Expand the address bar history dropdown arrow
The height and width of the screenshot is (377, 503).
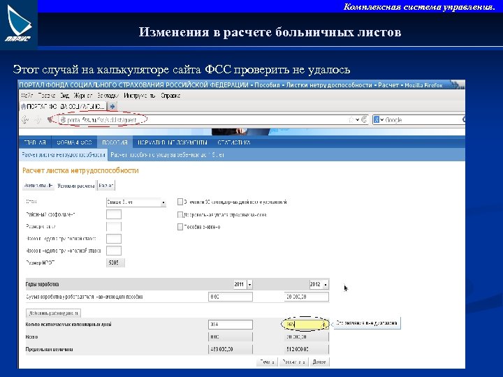coord(358,120)
